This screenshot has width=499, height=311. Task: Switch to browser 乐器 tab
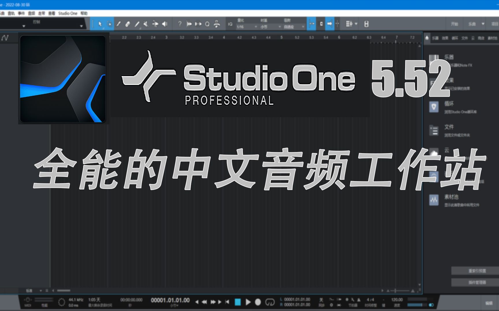pos(435,38)
